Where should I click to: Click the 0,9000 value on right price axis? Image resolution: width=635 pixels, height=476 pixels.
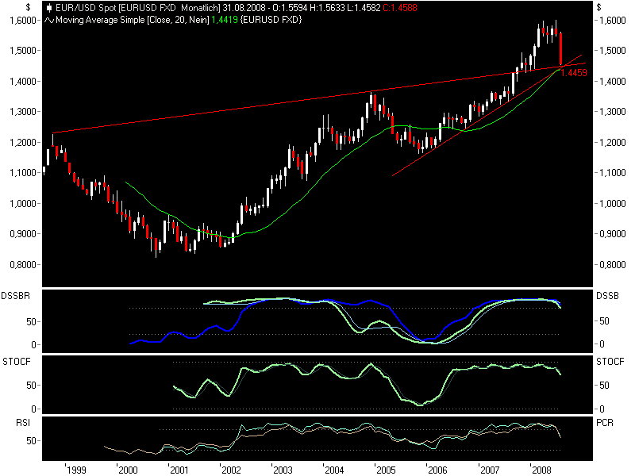click(612, 234)
